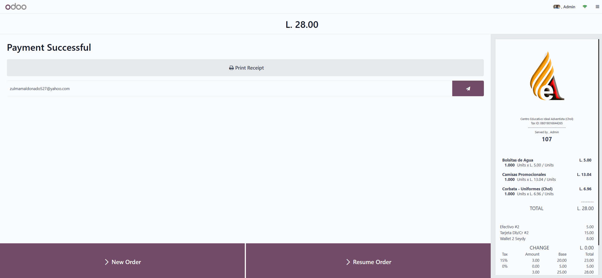This screenshot has width=602, height=278.
Task: Click the Corbata - Uniformes (Chol) line
Action: pos(547,191)
